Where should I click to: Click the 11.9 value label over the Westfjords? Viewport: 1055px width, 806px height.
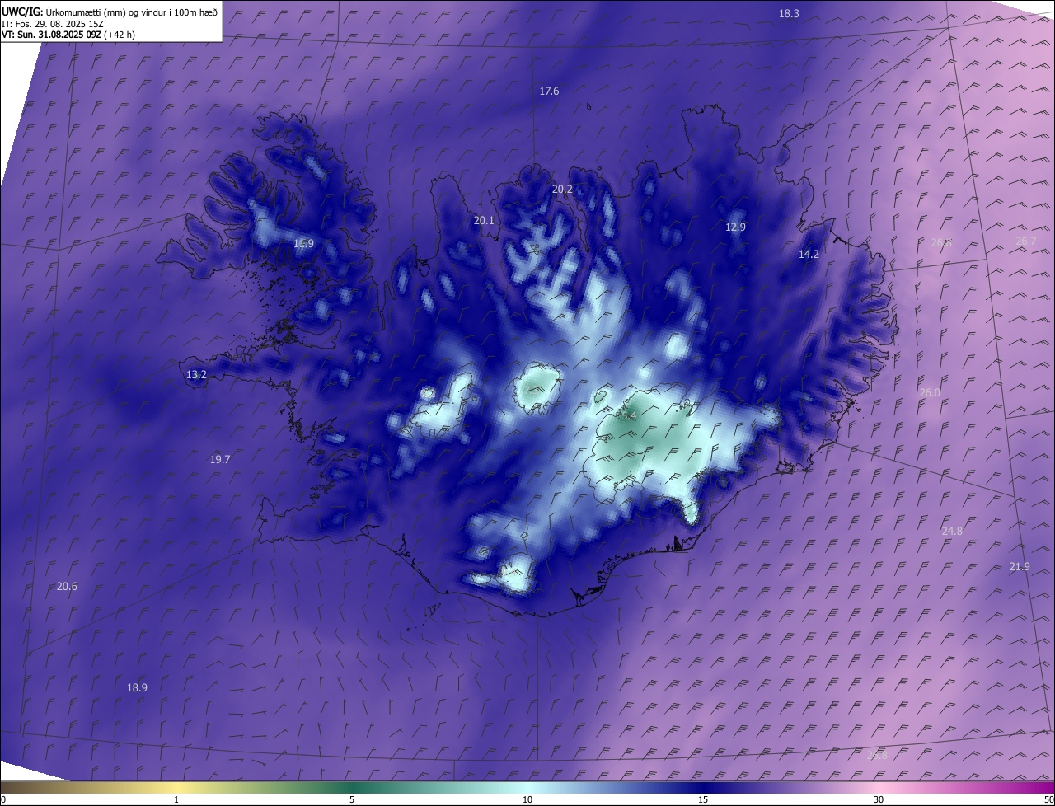pos(303,244)
